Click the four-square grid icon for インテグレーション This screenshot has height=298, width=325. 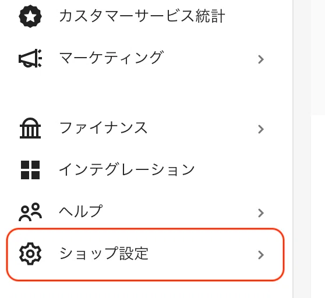pos(30,170)
